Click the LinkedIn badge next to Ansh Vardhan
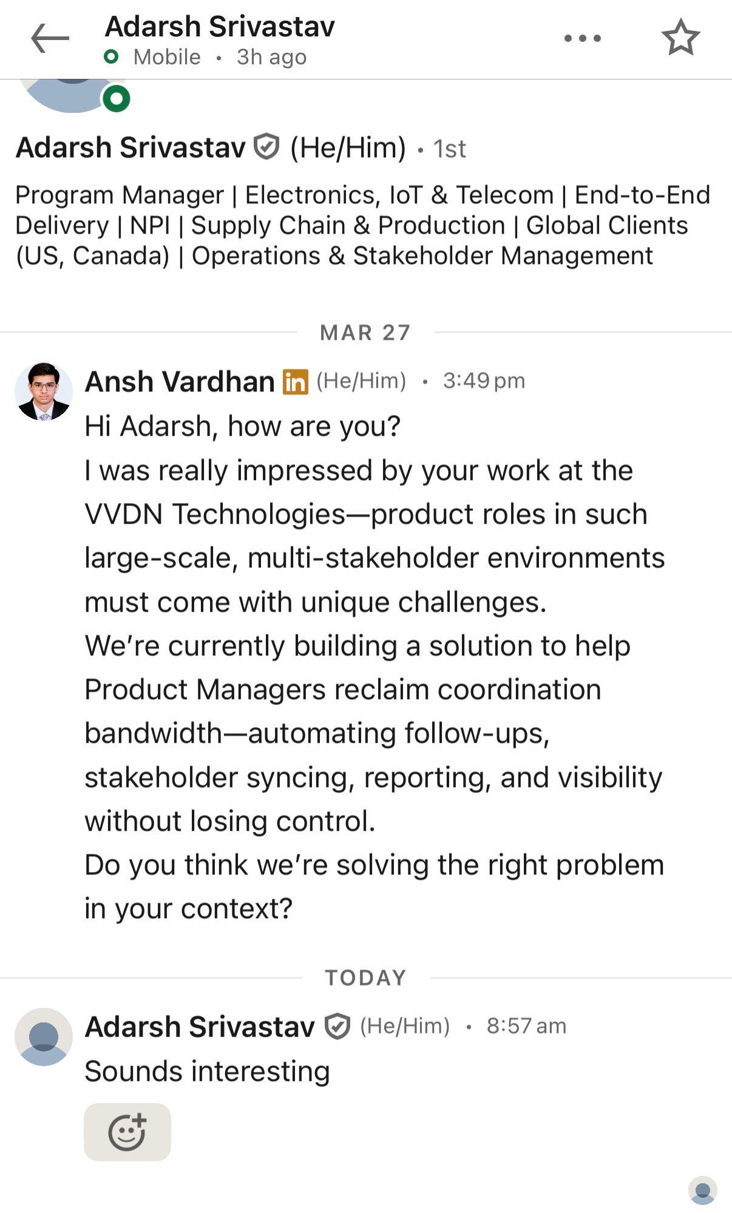 tap(296, 382)
